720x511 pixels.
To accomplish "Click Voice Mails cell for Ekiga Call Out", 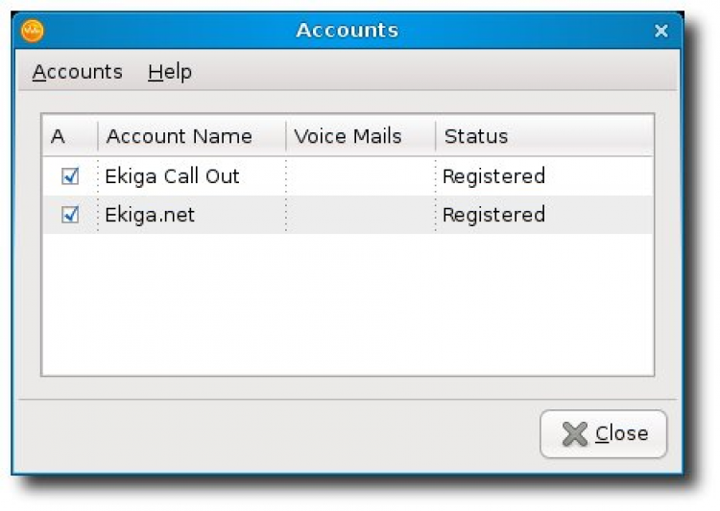I will point(360,176).
